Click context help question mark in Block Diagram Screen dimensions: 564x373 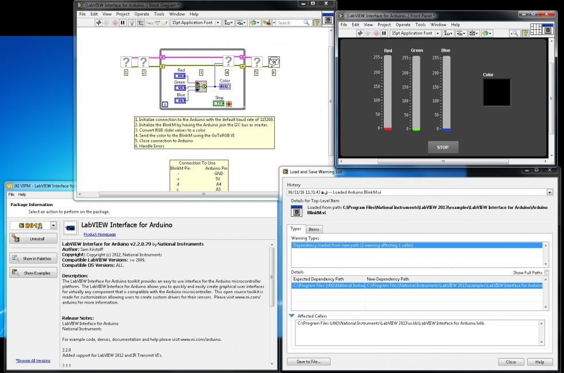317,23
